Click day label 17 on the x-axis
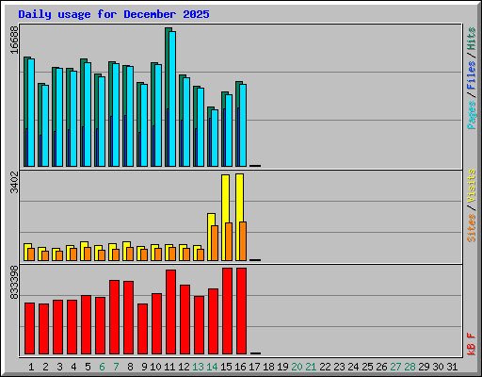 tap(254, 367)
